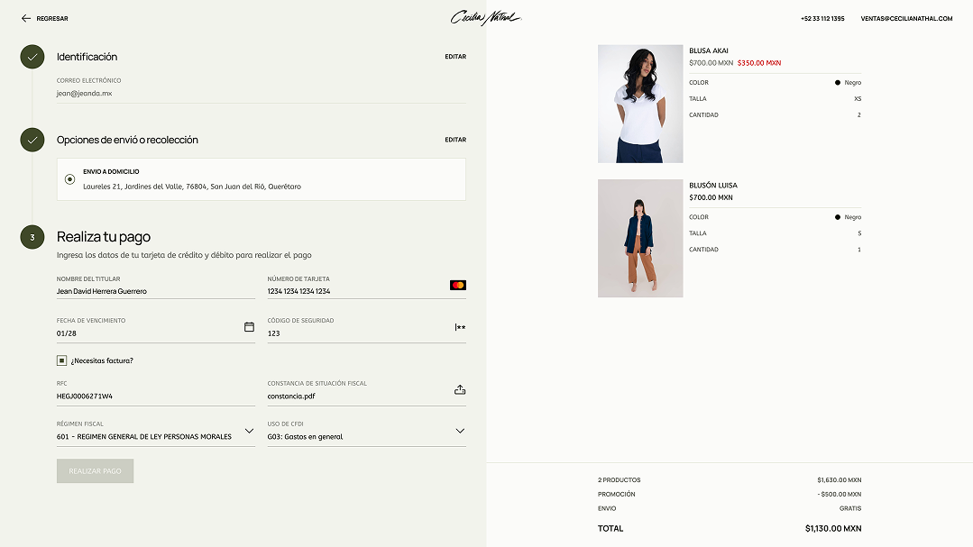Click the $350.00 MXN sale price
The width and height of the screenshot is (973, 547).
coord(759,63)
